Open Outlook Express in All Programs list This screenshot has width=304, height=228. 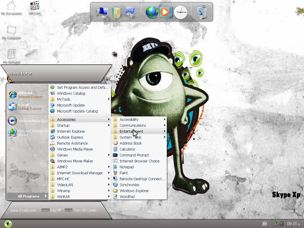click(x=80, y=137)
